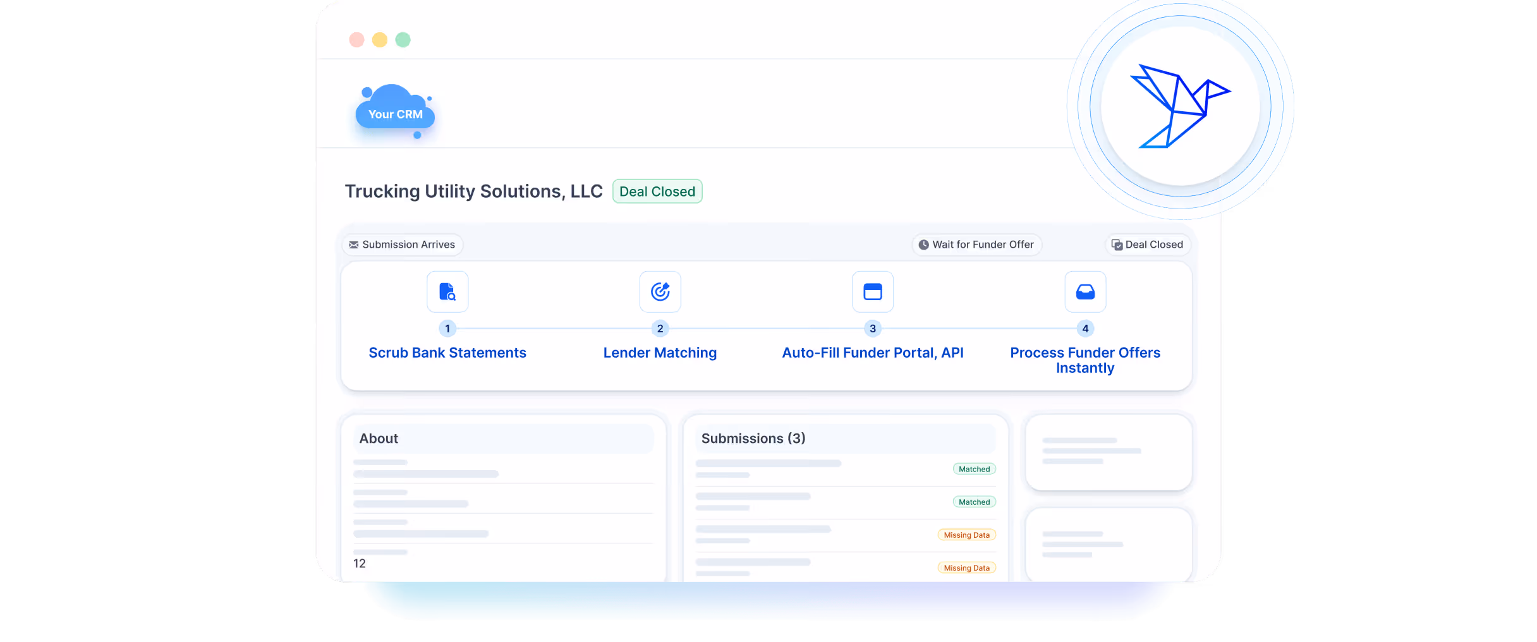Select the Scrub Bank Statements document icon
Screen dimensions: 1537x642
tap(447, 291)
